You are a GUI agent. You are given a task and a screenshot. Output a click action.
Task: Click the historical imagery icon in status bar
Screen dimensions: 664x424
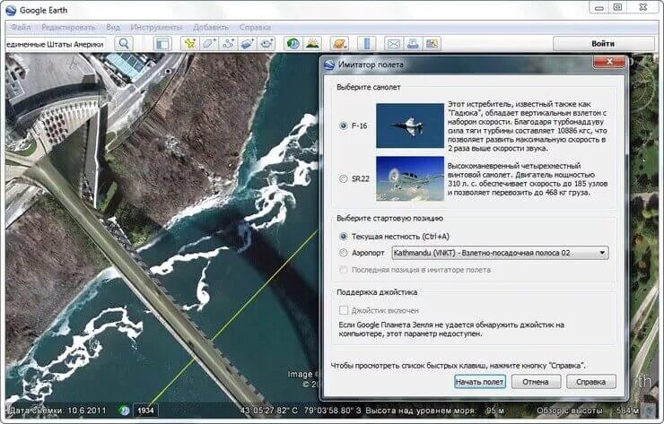click(124, 410)
